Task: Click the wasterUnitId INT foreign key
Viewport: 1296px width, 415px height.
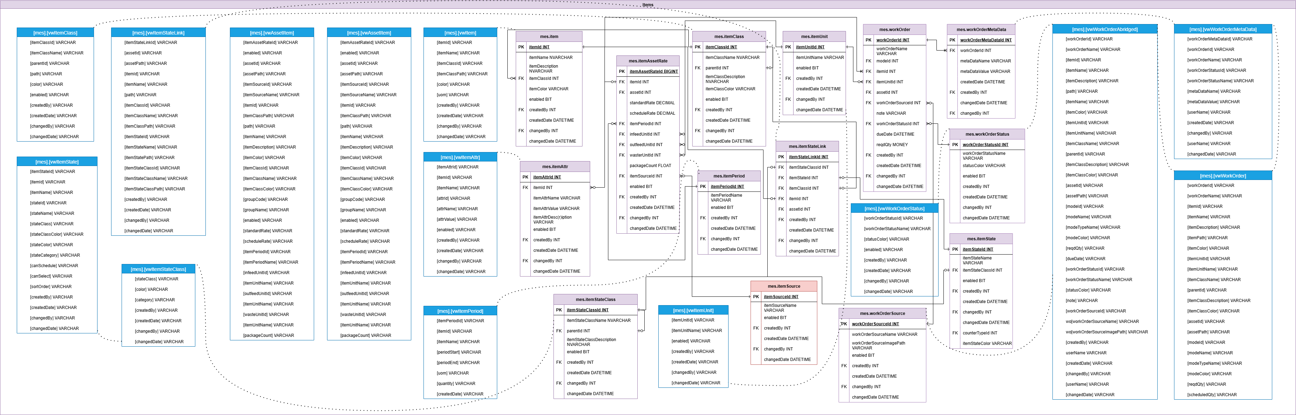Action: pyautogui.click(x=648, y=155)
